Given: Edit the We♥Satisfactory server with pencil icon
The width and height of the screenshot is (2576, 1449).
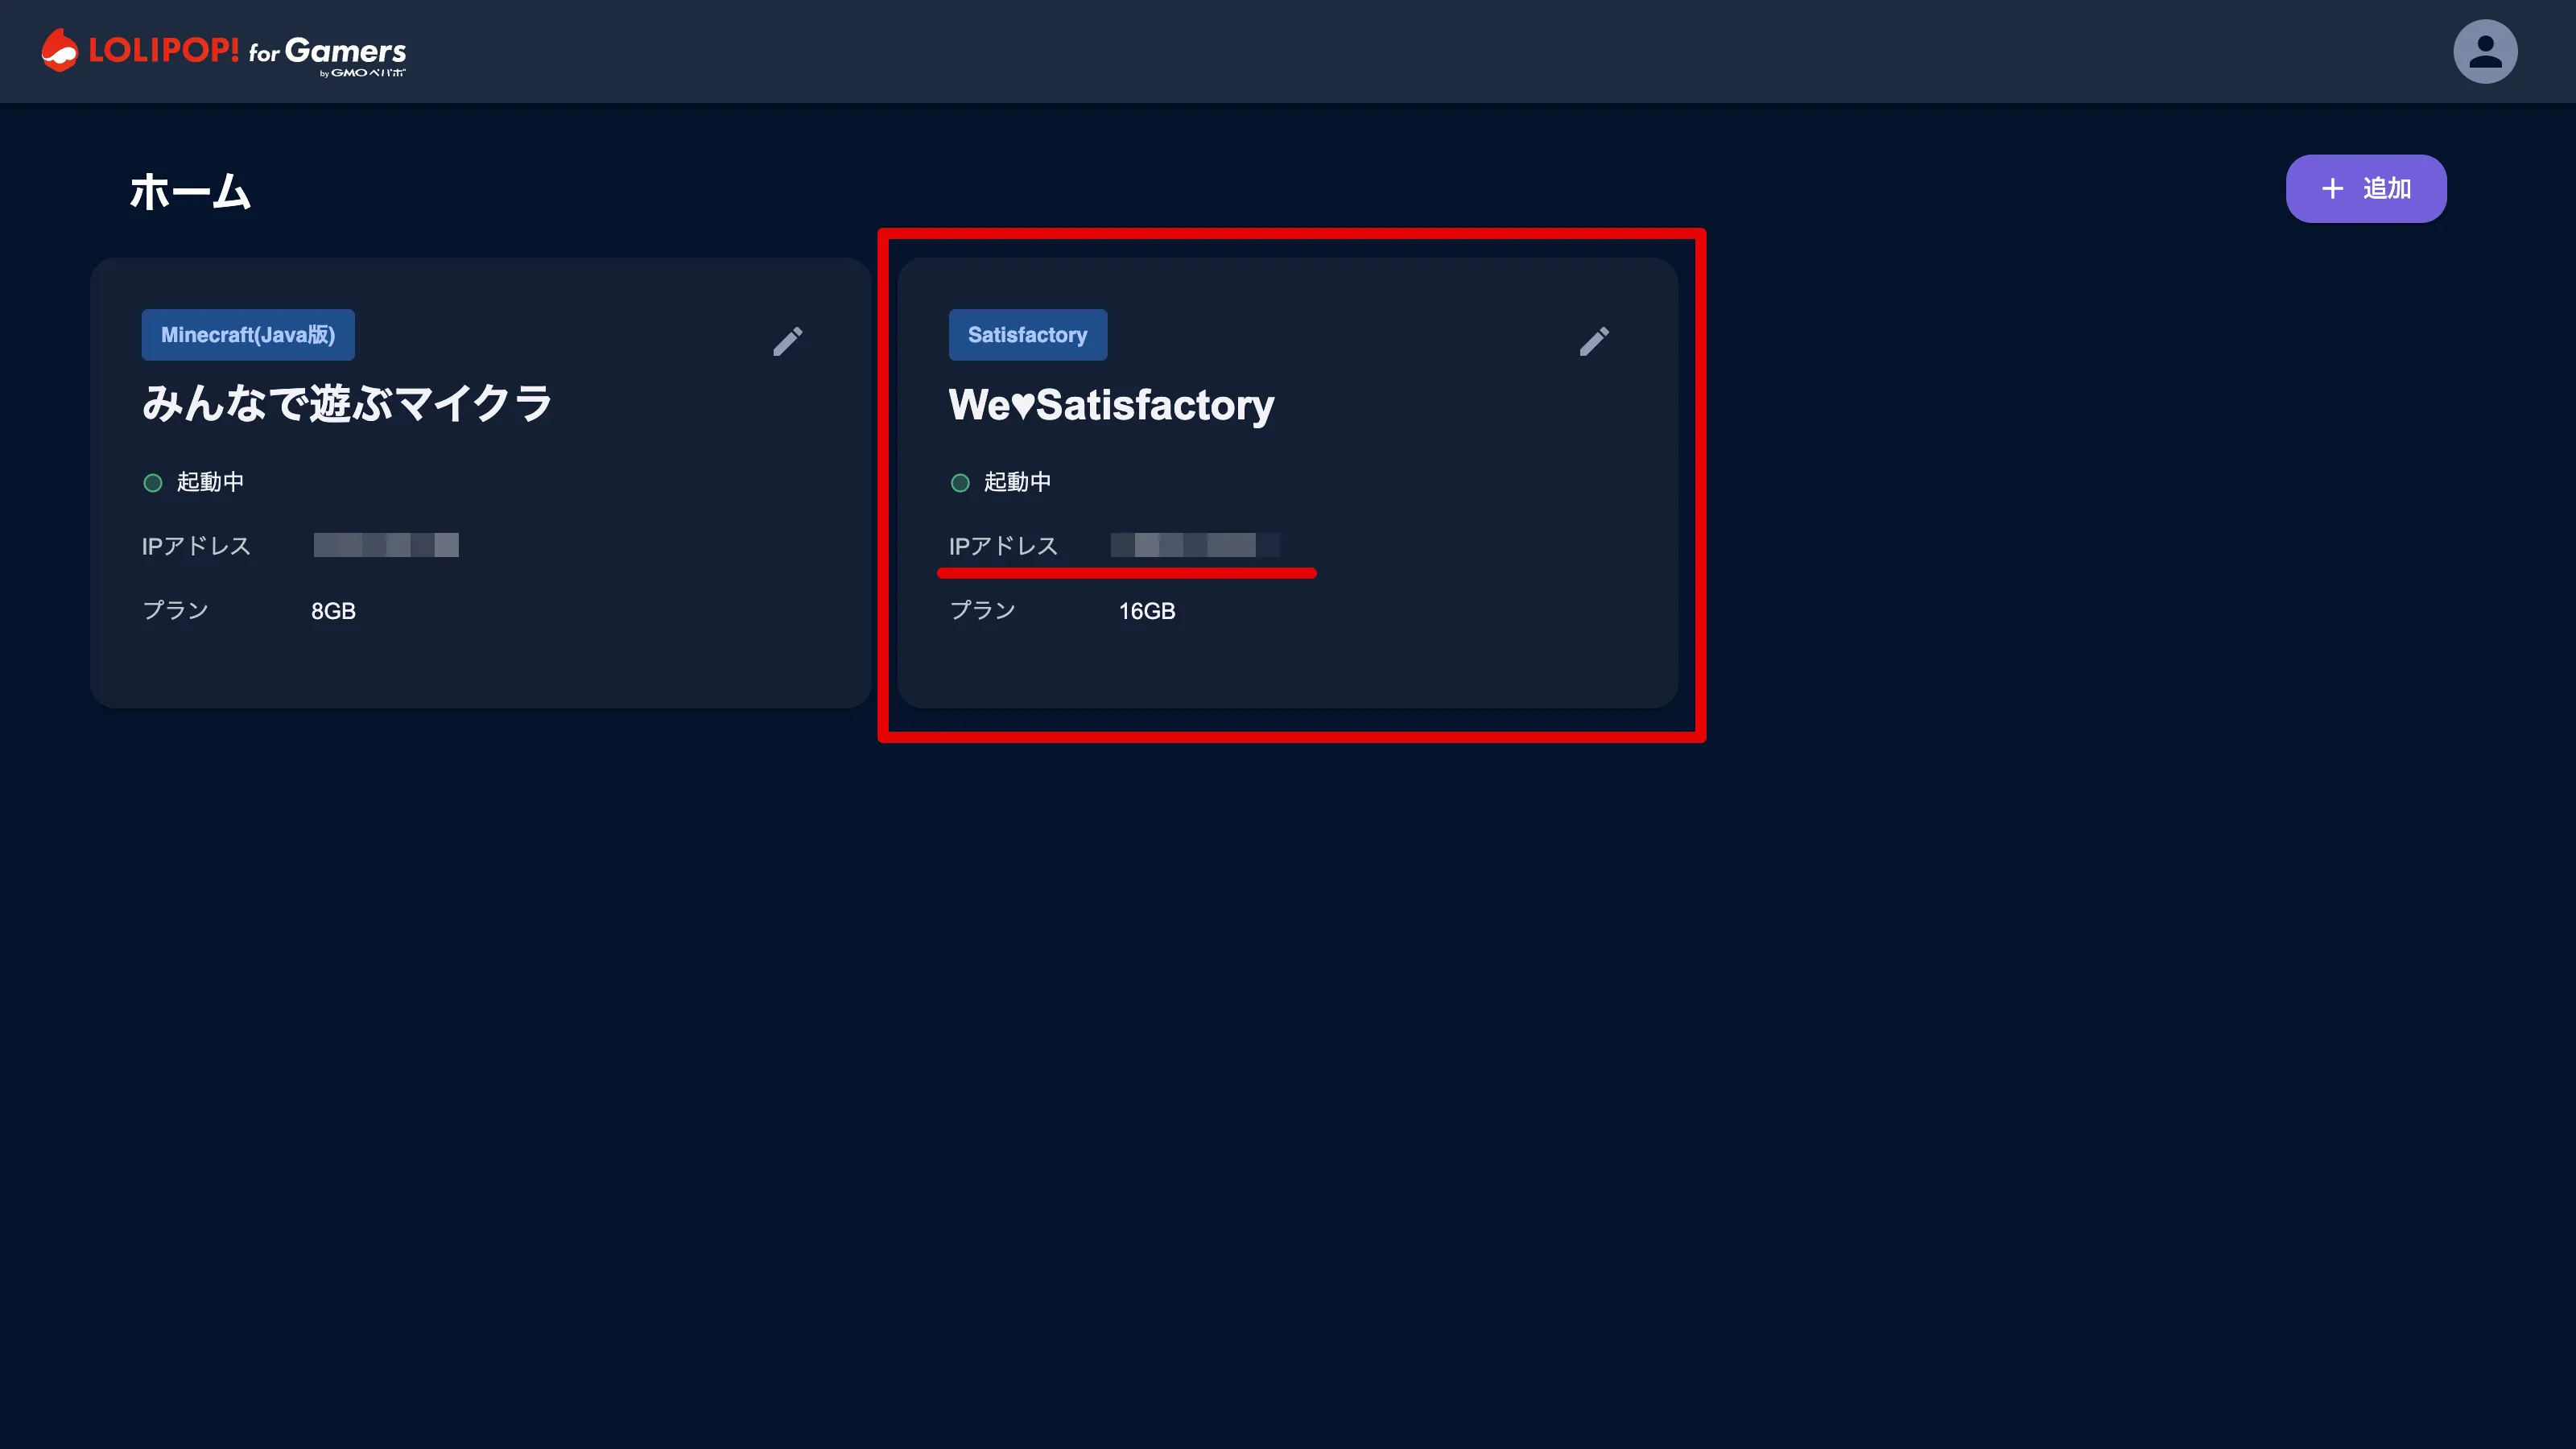Looking at the screenshot, I should click(x=1594, y=341).
